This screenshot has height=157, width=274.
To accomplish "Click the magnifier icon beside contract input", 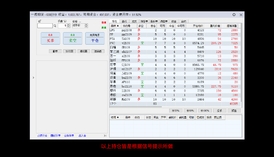I will tap(55, 26).
